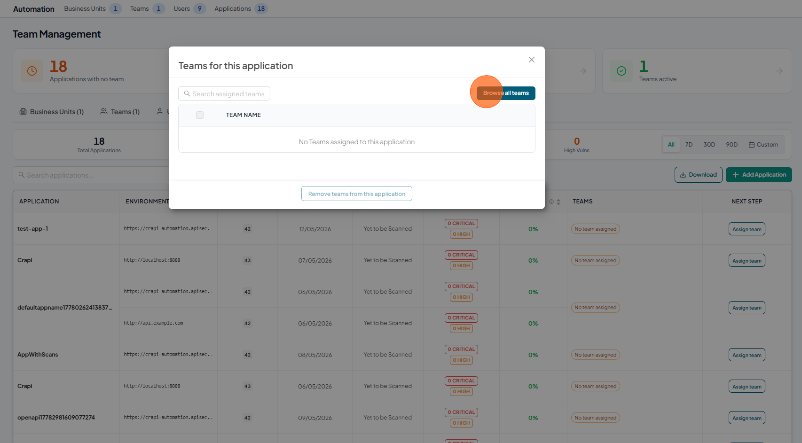Screen dimensions: 802x443
Task: Click the arrow on the Teams active card
Action: click(779, 71)
